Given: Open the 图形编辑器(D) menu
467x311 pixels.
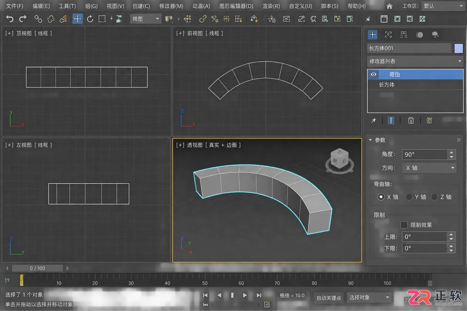Looking at the screenshot, I should 236,6.
